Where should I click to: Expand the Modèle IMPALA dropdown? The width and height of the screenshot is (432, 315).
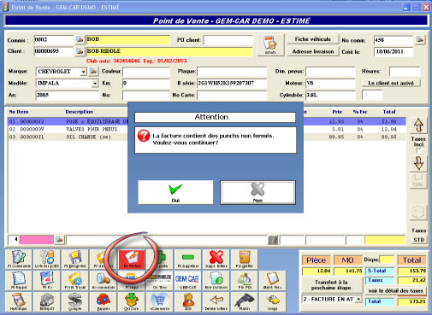[95, 84]
